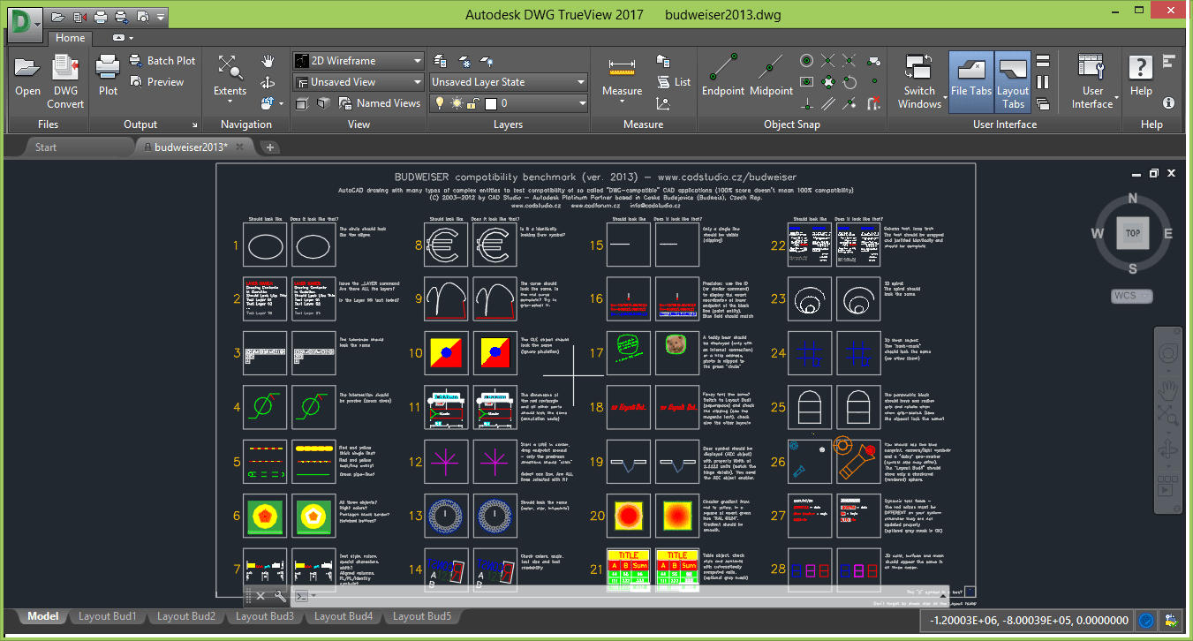Screen dimensions: 1193x641
Task: Open plot Preview in Output panel
Action: click(156, 82)
